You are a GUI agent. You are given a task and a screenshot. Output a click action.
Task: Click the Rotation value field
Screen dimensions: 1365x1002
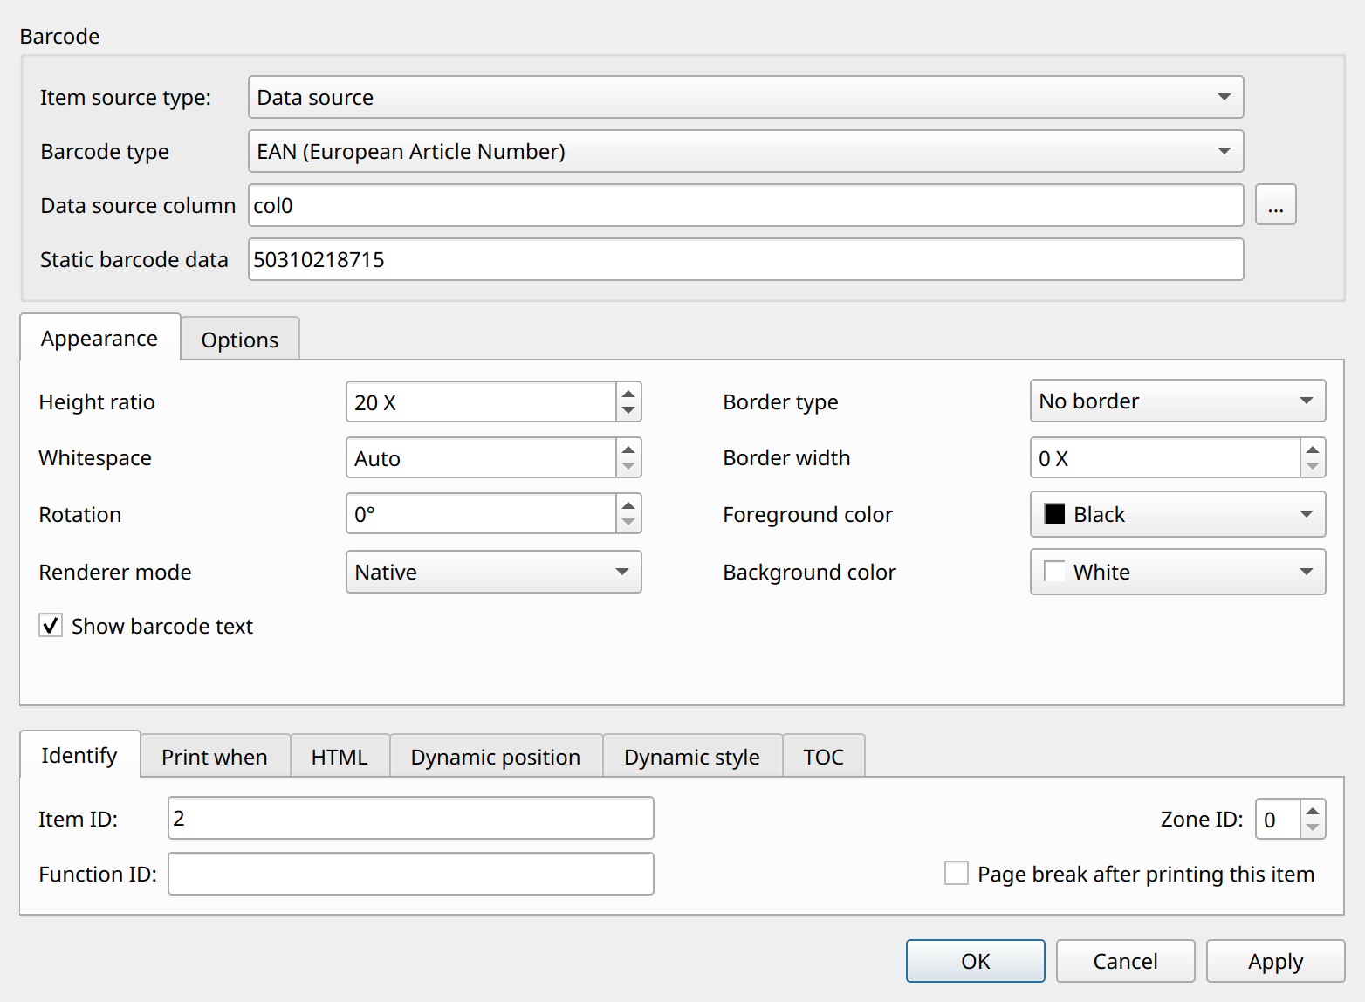[481, 514]
